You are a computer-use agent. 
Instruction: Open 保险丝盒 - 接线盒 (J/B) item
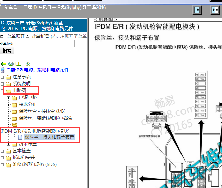pyautogui.click(x=42, y=111)
